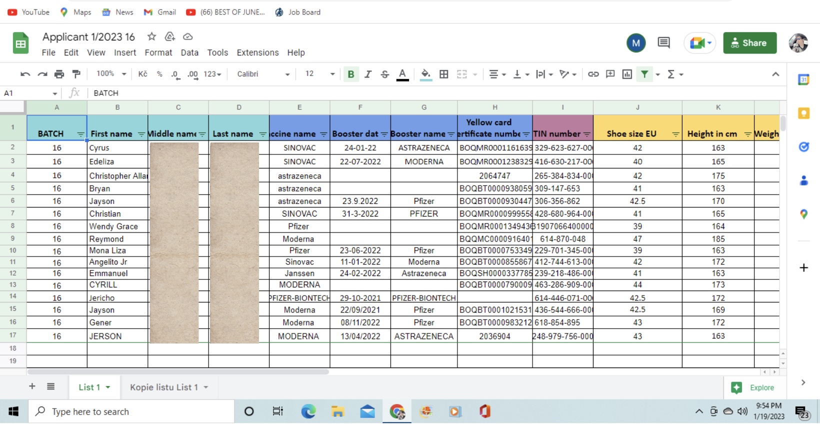Click the Move to Drive icon
The width and height of the screenshot is (820, 441).
[170, 36]
